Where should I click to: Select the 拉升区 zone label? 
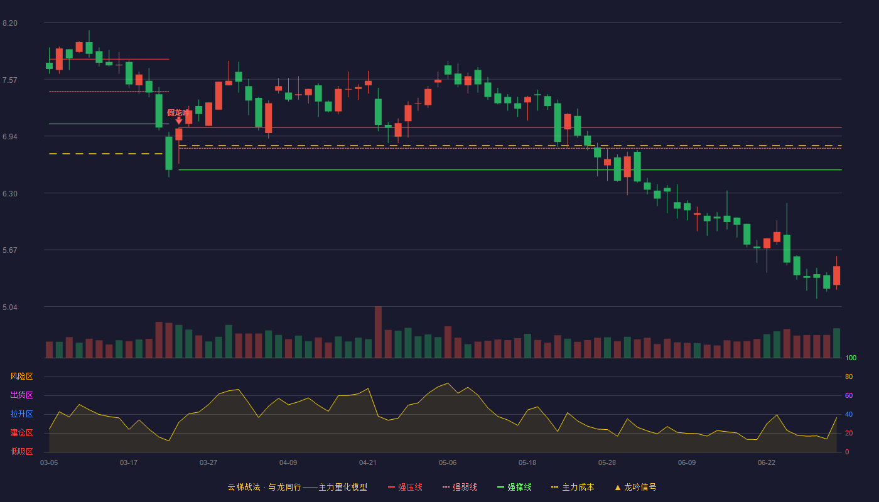[x=21, y=414]
